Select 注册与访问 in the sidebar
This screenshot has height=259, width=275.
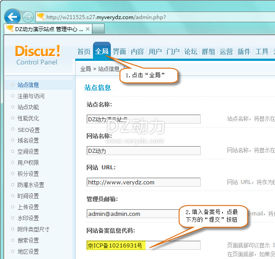click(31, 96)
